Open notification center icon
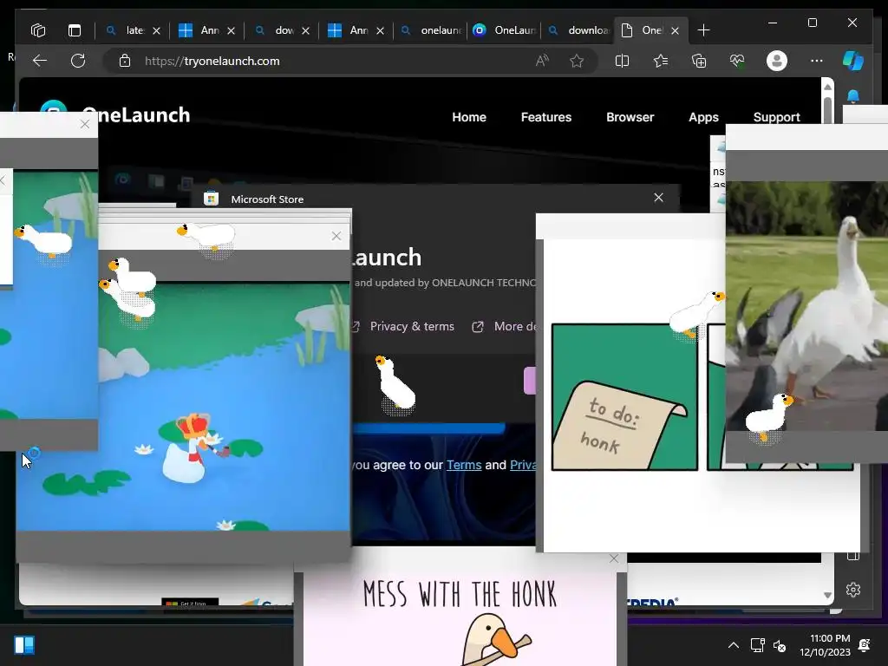Image resolution: width=888 pixels, height=666 pixels. click(865, 645)
